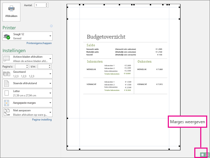Screen dimensions: 210x158
Task: Toggle the Marges weergeven icon
Action: [202, 155]
